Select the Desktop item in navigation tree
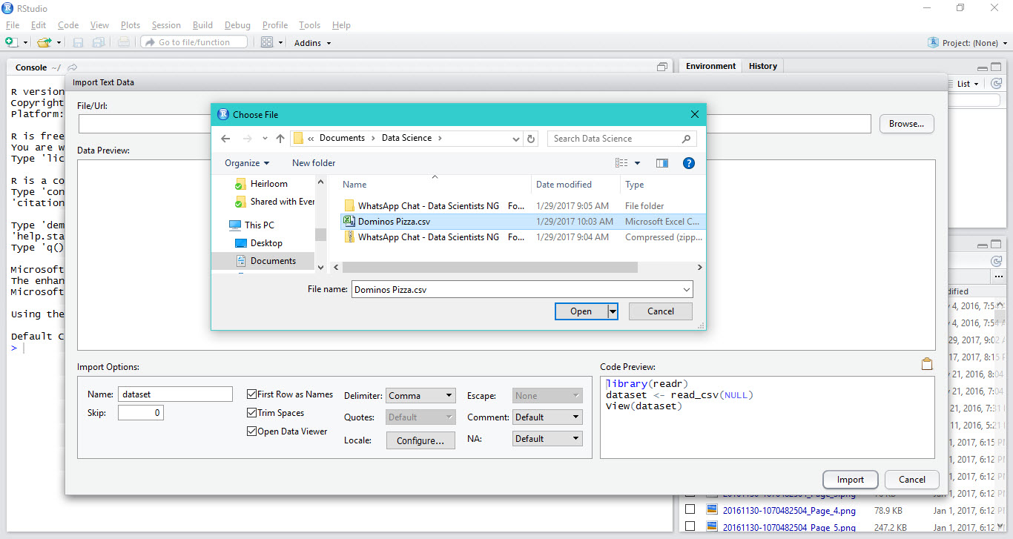Image resolution: width=1013 pixels, height=539 pixels. 266,243
